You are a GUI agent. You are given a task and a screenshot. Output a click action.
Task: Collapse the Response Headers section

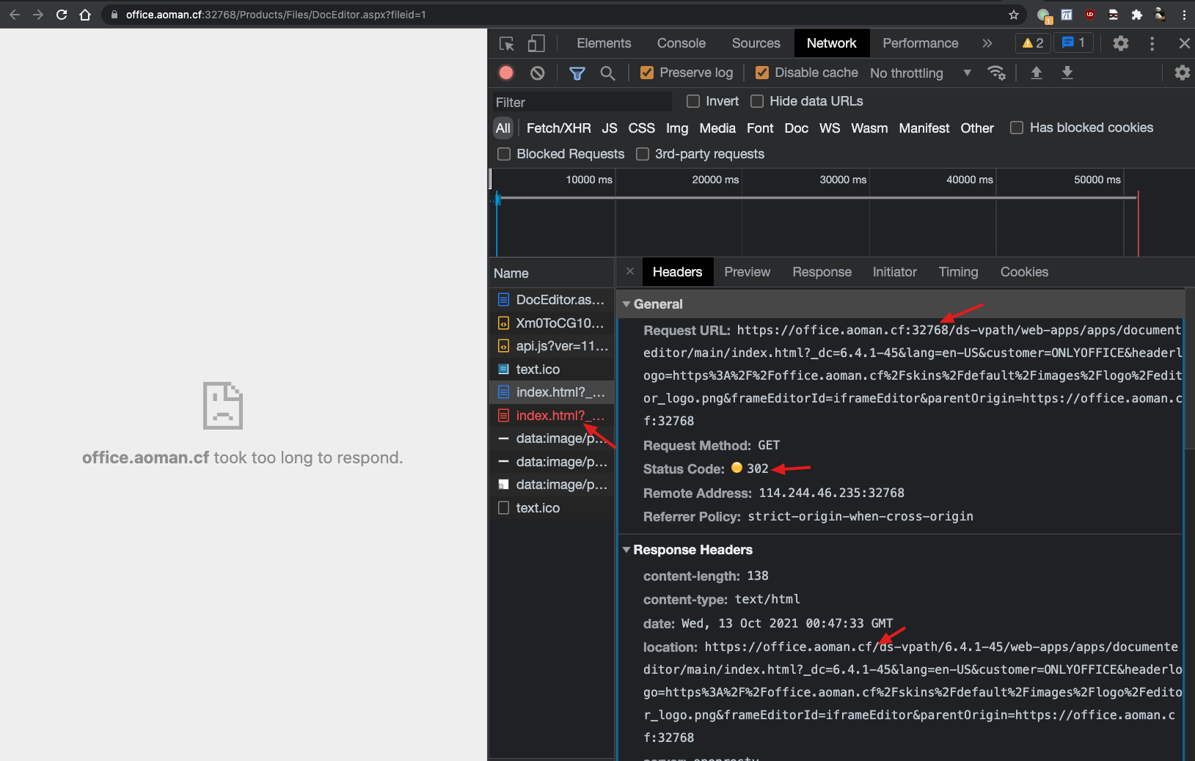point(627,550)
